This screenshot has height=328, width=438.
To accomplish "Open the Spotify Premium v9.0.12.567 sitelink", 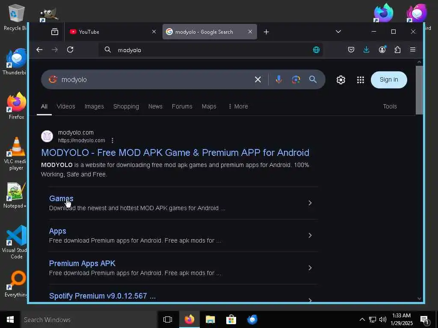I will point(102,296).
